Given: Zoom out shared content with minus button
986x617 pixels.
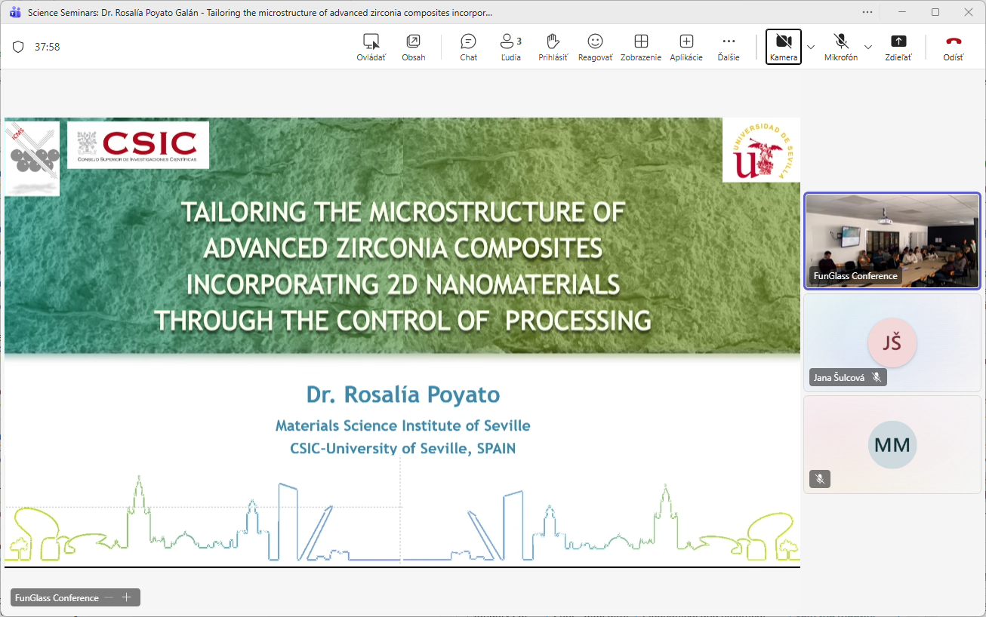Looking at the screenshot, I should [109, 597].
